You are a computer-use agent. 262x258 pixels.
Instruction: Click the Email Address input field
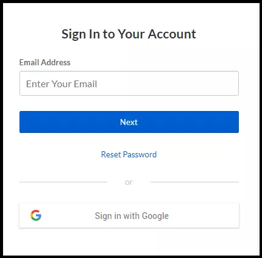tap(129, 83)
